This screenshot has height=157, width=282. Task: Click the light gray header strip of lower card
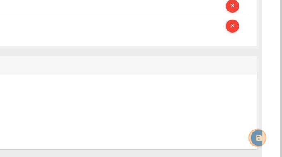pyautogui.click(x=128, y=66)
